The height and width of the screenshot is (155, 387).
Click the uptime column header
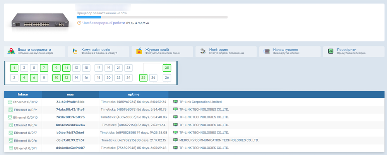click(134, 94)
